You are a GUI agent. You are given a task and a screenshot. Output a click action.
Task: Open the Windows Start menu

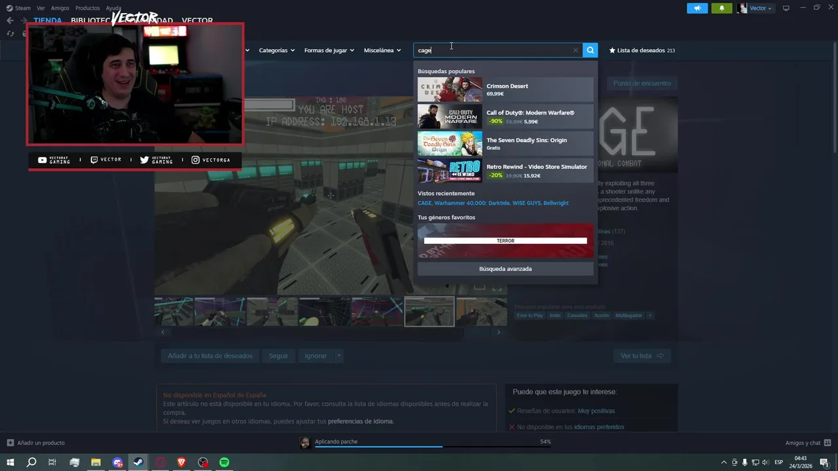10,462
